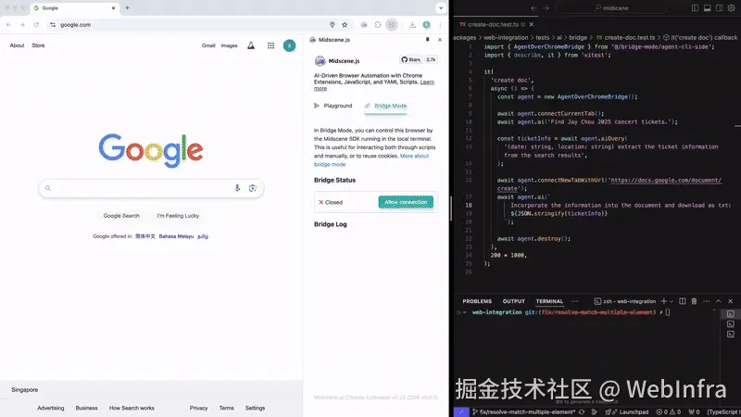The height and width of the screenshot is (417, 741).
Task: Open the Google apps grid
Action: (270, 45)
